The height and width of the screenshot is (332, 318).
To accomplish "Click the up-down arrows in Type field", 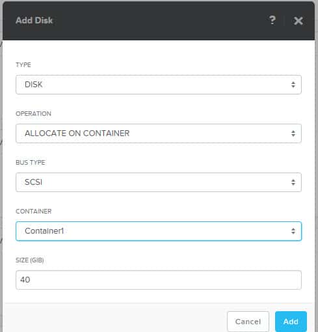I will [x=293, y=85].
